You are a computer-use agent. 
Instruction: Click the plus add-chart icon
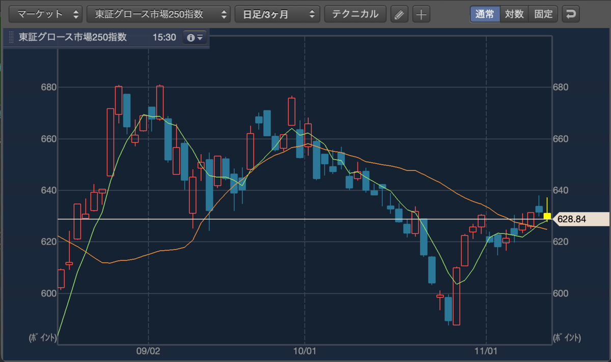click(421, 14)
